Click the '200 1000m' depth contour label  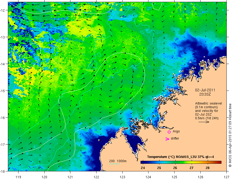118,161
